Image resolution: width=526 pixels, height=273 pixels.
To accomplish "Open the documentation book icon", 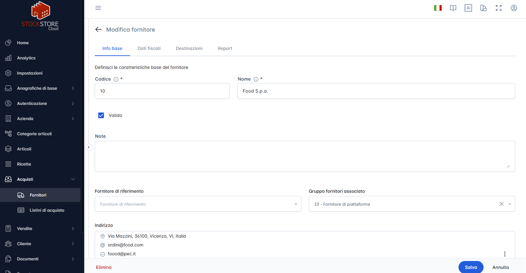I will pyautogui.click(x=453, y=8).
